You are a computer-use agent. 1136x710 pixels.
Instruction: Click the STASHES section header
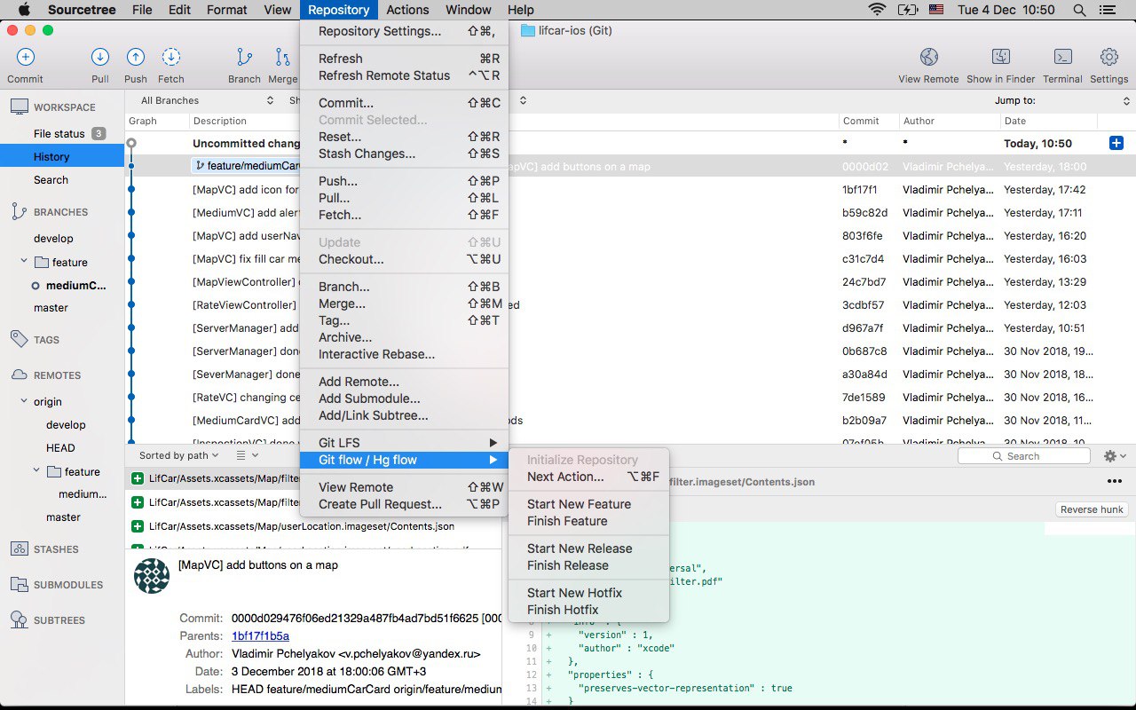click(56, 549)
